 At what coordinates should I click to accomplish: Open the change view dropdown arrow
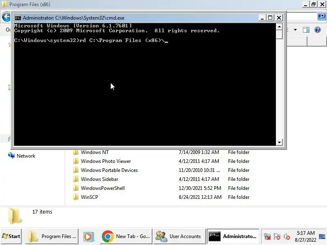click(x=295, y=30)
